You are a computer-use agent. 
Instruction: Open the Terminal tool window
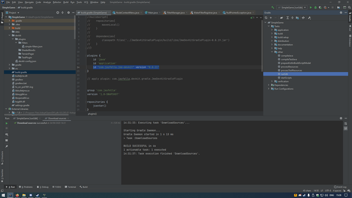tap(70, 187)
